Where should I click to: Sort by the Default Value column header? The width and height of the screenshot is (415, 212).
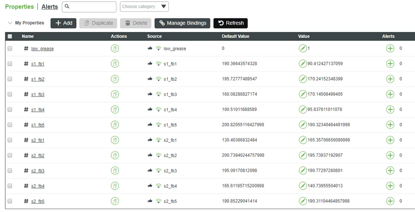point(235,36)
